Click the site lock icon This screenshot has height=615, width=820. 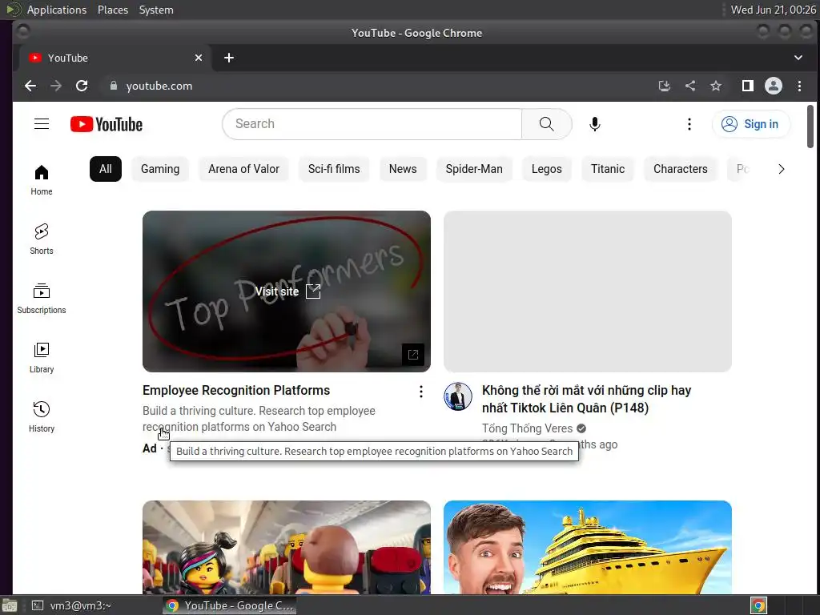point(114,86)
